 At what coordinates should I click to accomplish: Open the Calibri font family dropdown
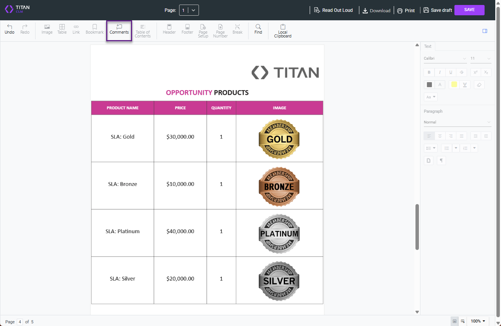coord(444,58)
